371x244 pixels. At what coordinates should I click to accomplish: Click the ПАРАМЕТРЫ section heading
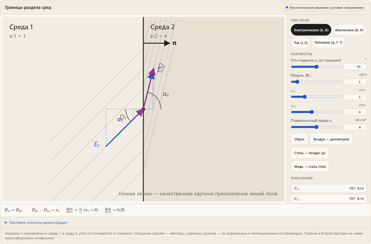point(301,54)
